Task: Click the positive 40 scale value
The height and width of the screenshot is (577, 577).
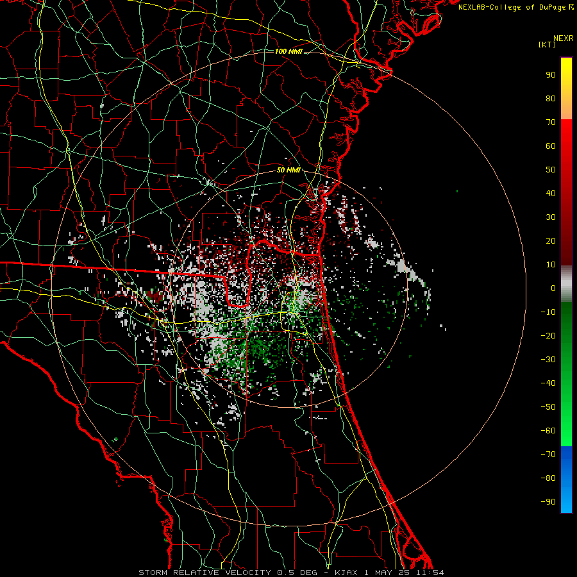Action: [551, 194]
